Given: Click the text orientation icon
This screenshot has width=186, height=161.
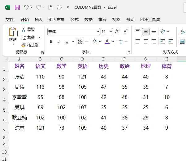Looking at the screenshot, I should click(162, 32).
